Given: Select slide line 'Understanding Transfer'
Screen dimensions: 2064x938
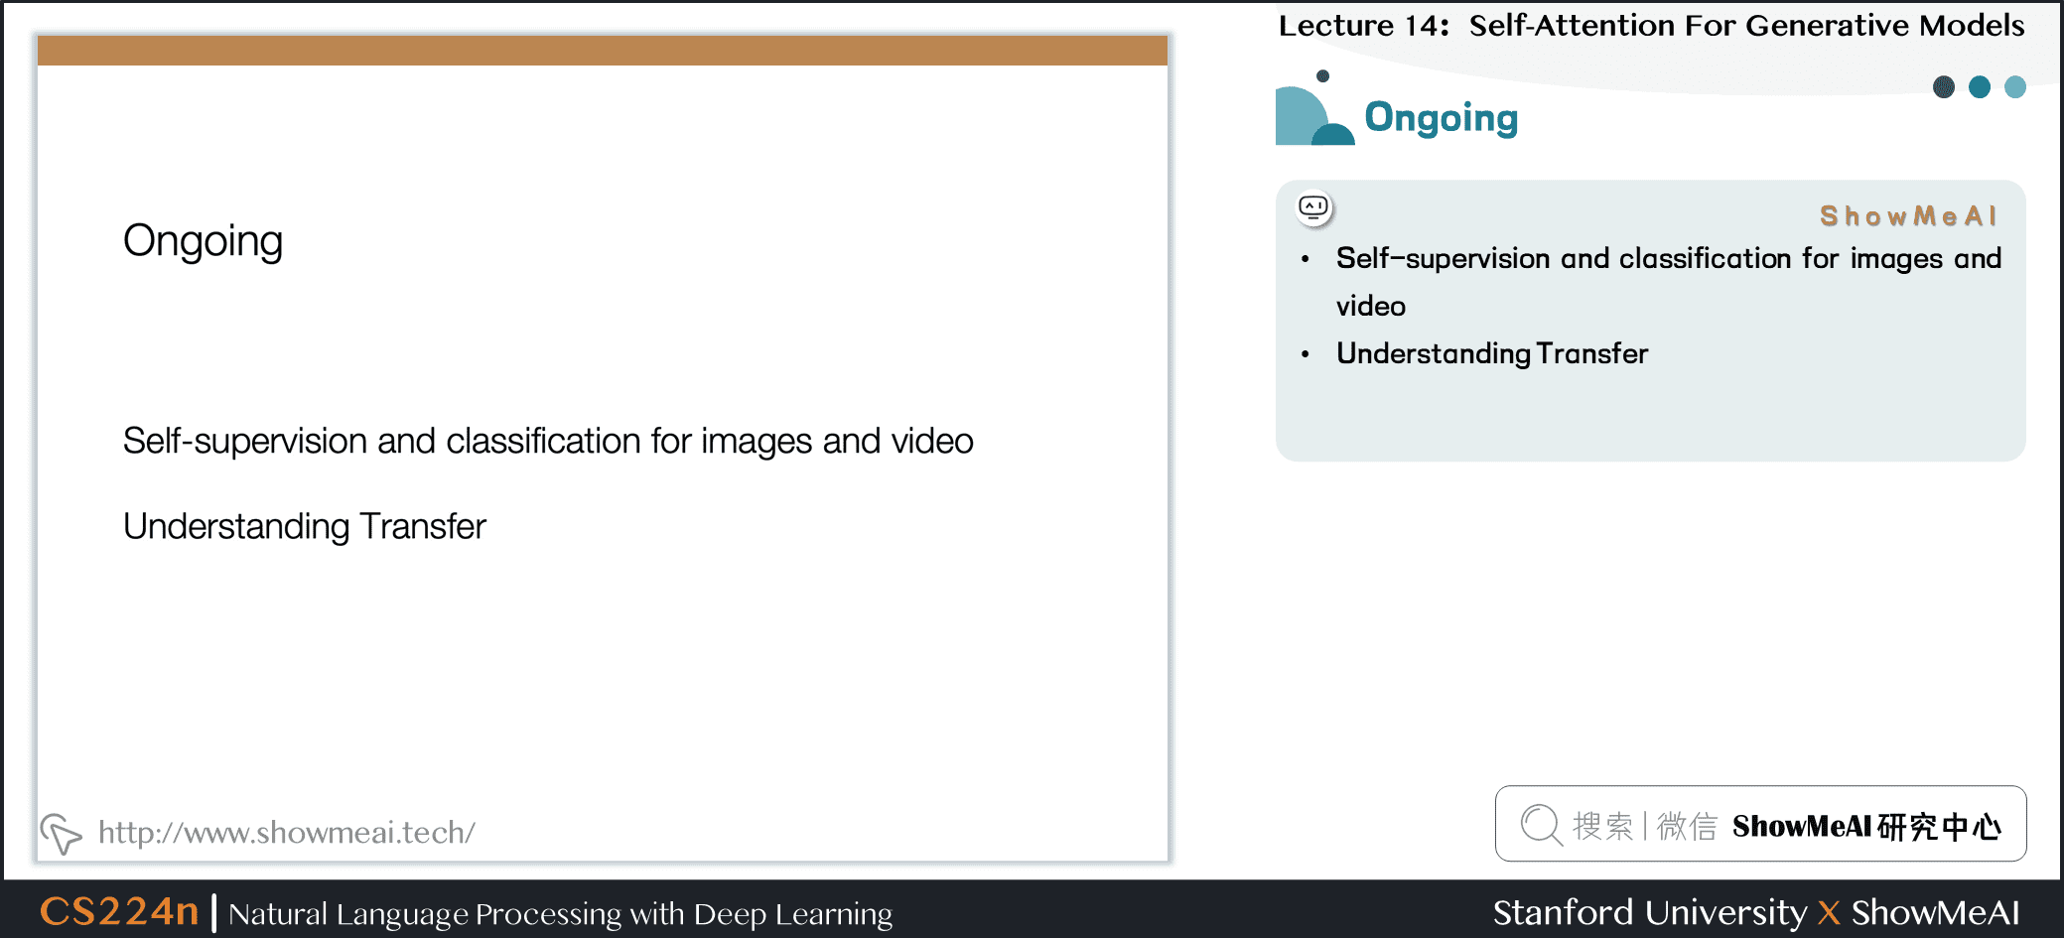Looking at the screenshot, I should [x=305, y=526].
